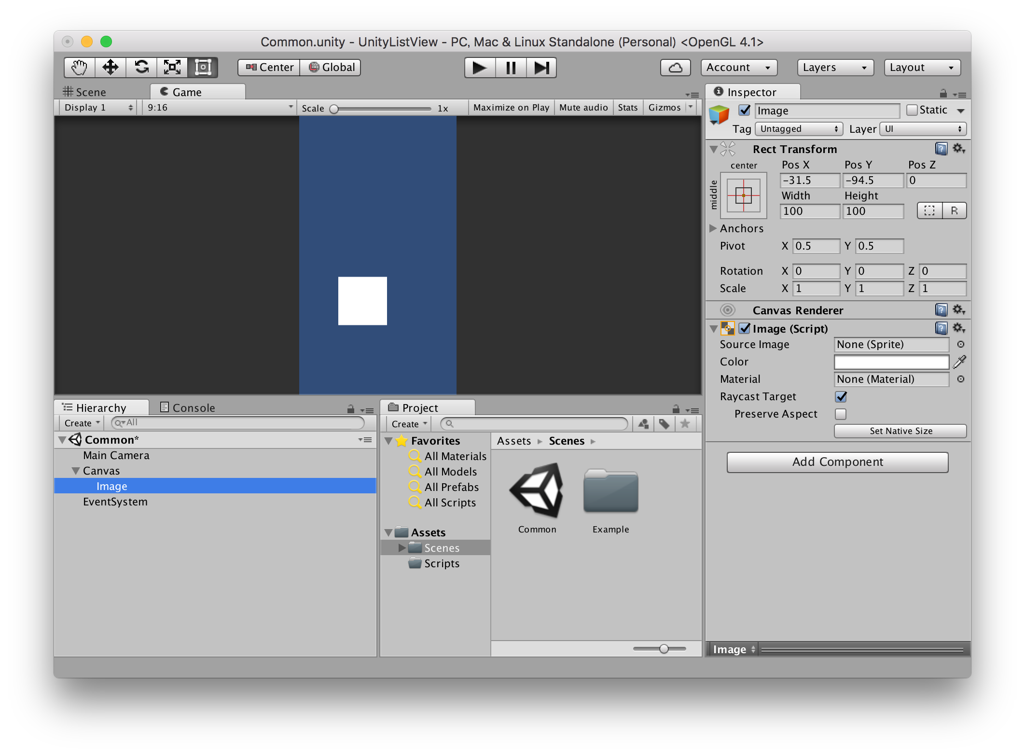This screenshot has width=1025, height=755.
Task: Select the Move tool
Action: 111,68
